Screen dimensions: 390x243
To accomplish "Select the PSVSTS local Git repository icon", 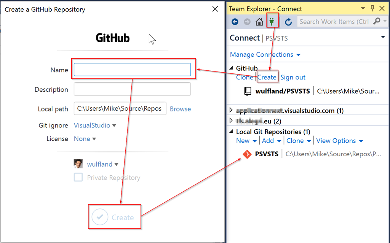I will pyautogui.click(x=247, y=154).
